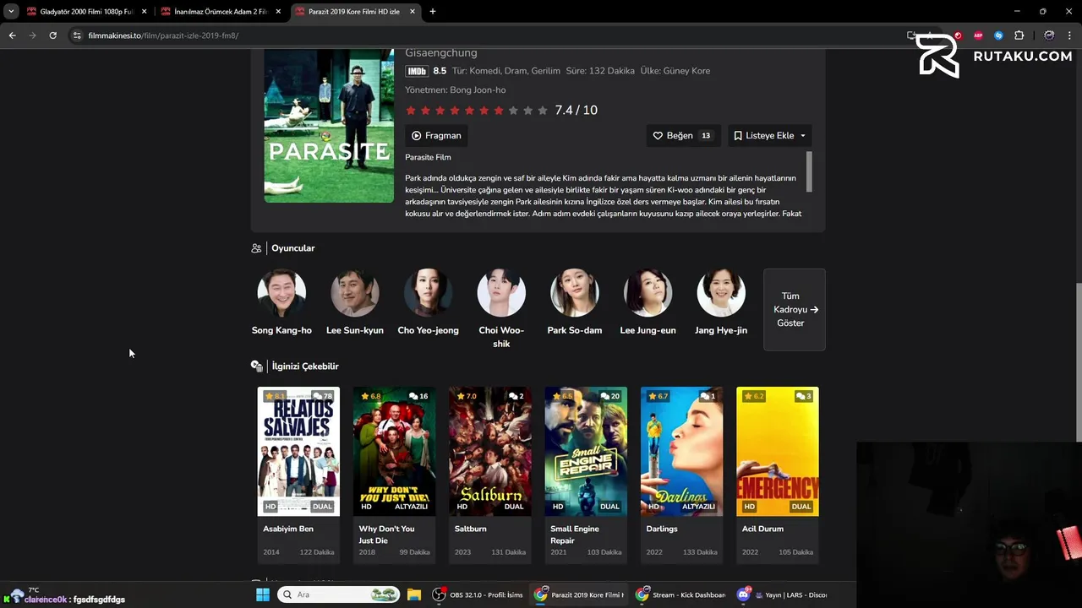1082x608 pixels.
Task: Open Lee Jung-eun actor profile
Action: click(x=648, y=303)
